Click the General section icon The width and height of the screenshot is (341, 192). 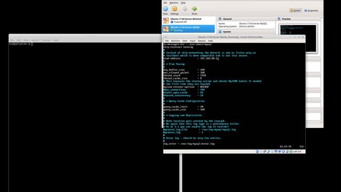220,19
